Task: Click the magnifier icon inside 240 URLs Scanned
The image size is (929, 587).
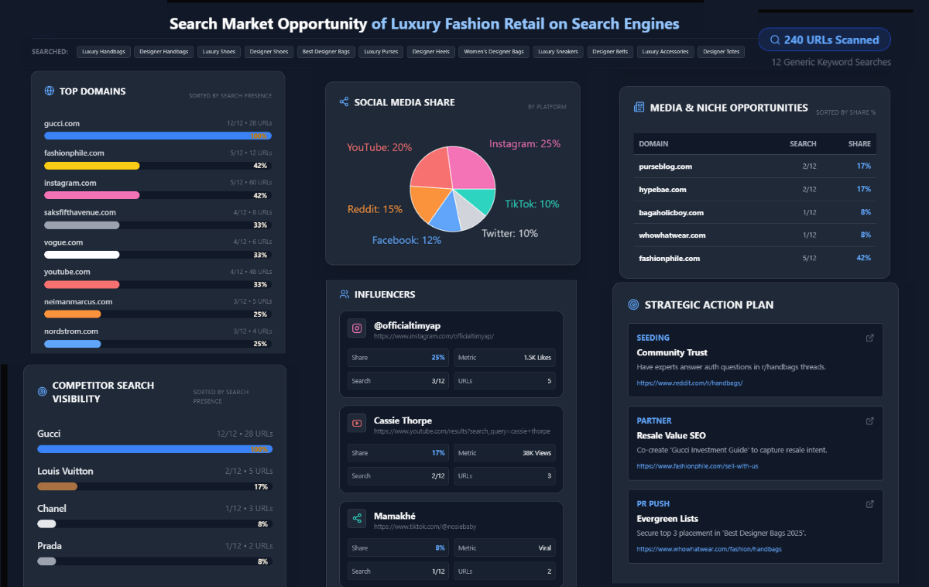Action: pyautogui.click(x=774, y=39)
